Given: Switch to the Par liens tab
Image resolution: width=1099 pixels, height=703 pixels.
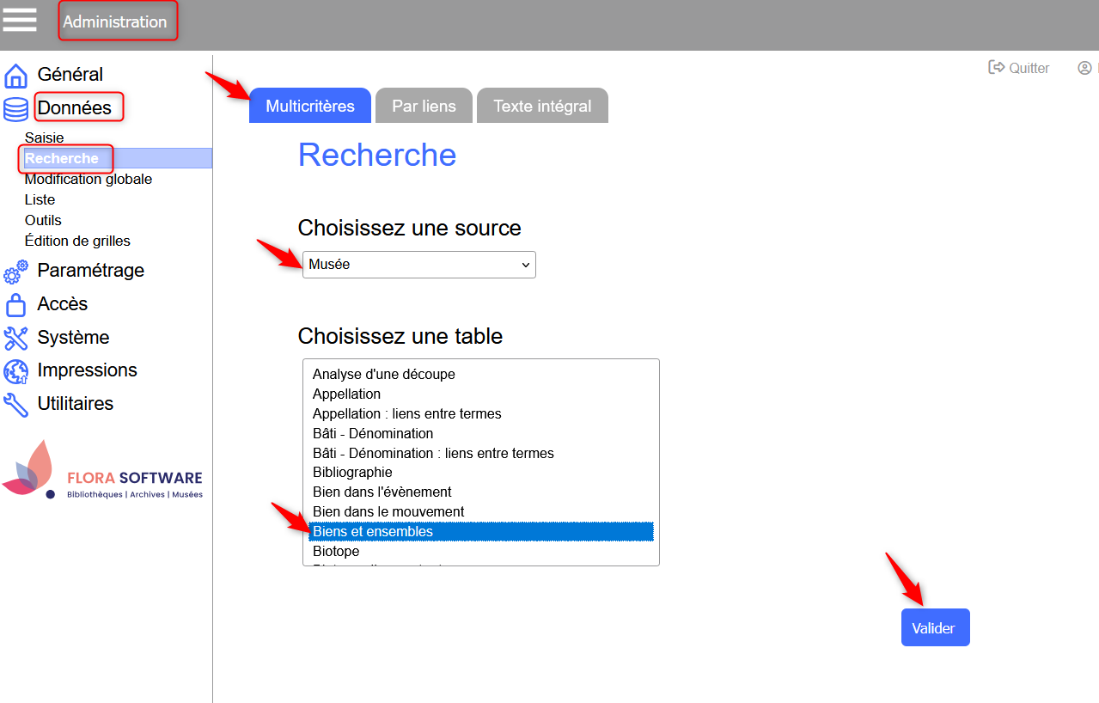Looking at the screenshot, I should pos(424,107).
